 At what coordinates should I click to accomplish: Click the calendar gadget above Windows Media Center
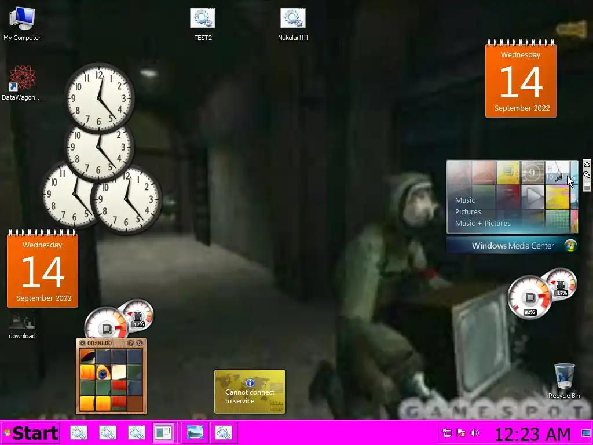click(521, 78)
